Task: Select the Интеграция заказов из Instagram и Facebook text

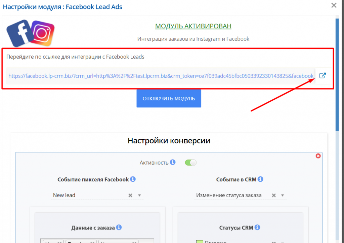Action: (193, 39)
